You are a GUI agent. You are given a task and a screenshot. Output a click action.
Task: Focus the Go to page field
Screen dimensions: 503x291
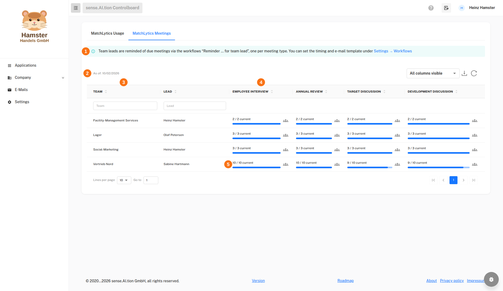click(151, 180)
